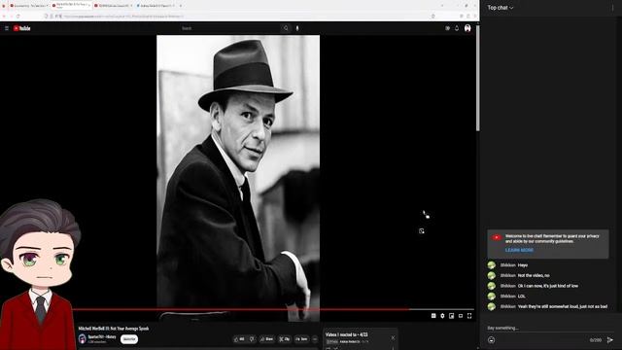This screenshot has width=622, height=350.
Task: Send the chat message with the arrow icon
Action: (610, 340)
